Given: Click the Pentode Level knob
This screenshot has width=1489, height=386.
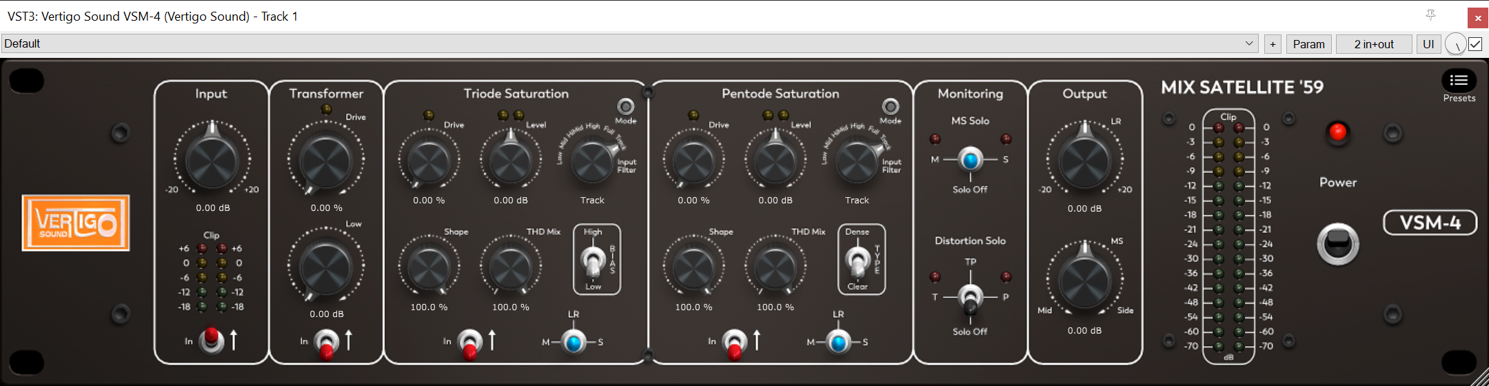Looking at the screenshot, I should click(775, 160).
